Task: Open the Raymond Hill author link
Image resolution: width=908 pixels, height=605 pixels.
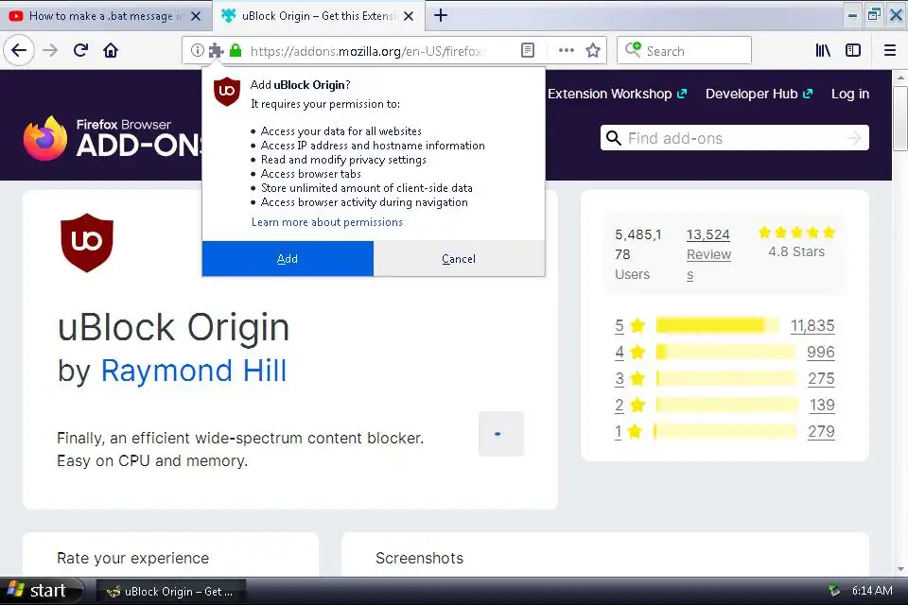Action: (194, 371)
